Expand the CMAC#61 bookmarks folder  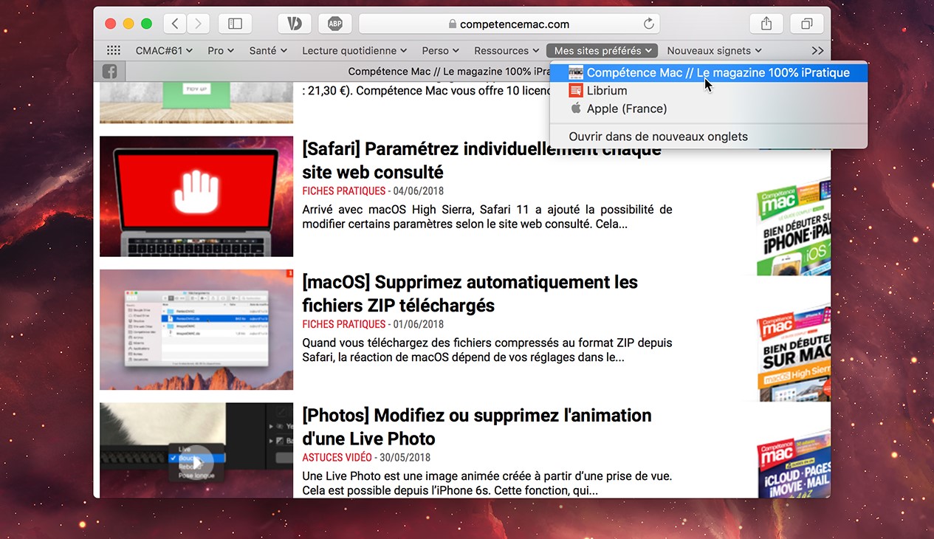(x=164, y=51)
